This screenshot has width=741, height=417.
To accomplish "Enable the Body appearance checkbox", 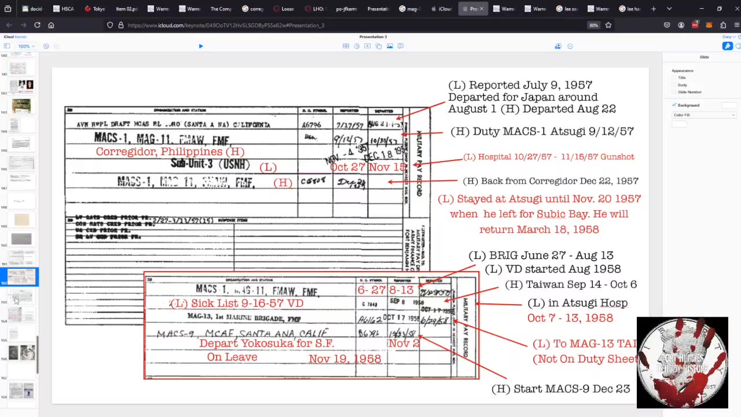I will tap(675, 85).
